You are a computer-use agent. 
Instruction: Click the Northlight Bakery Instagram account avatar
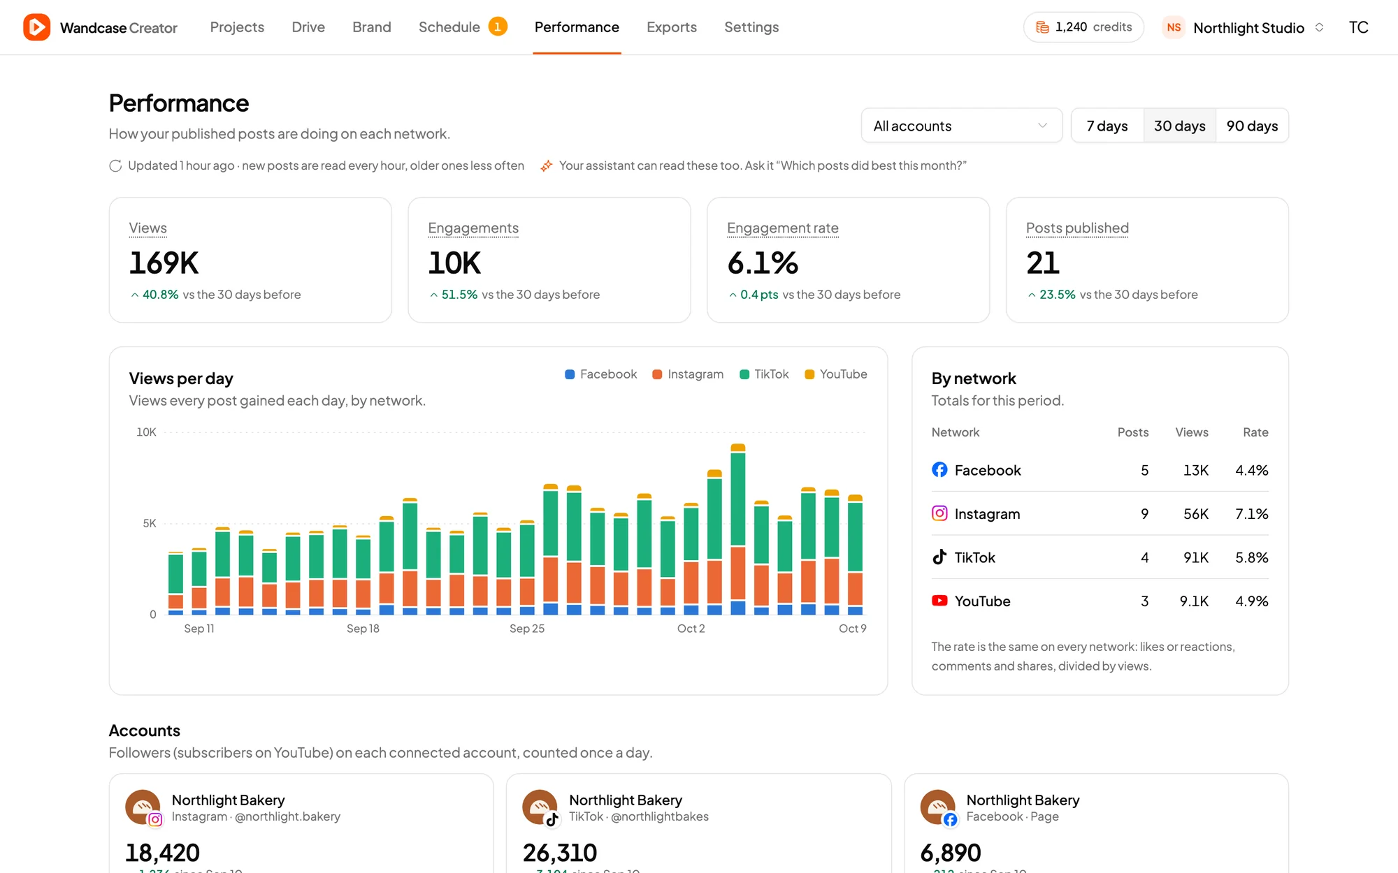tap(143, 807)
